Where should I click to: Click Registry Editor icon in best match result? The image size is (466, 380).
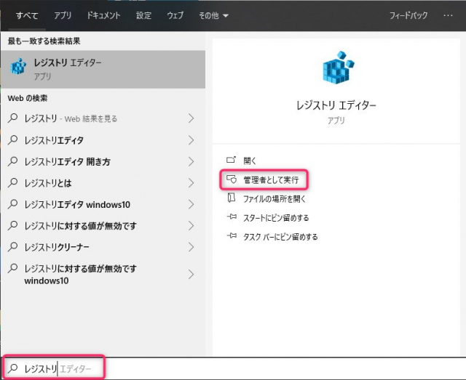[x=18, y=66]
